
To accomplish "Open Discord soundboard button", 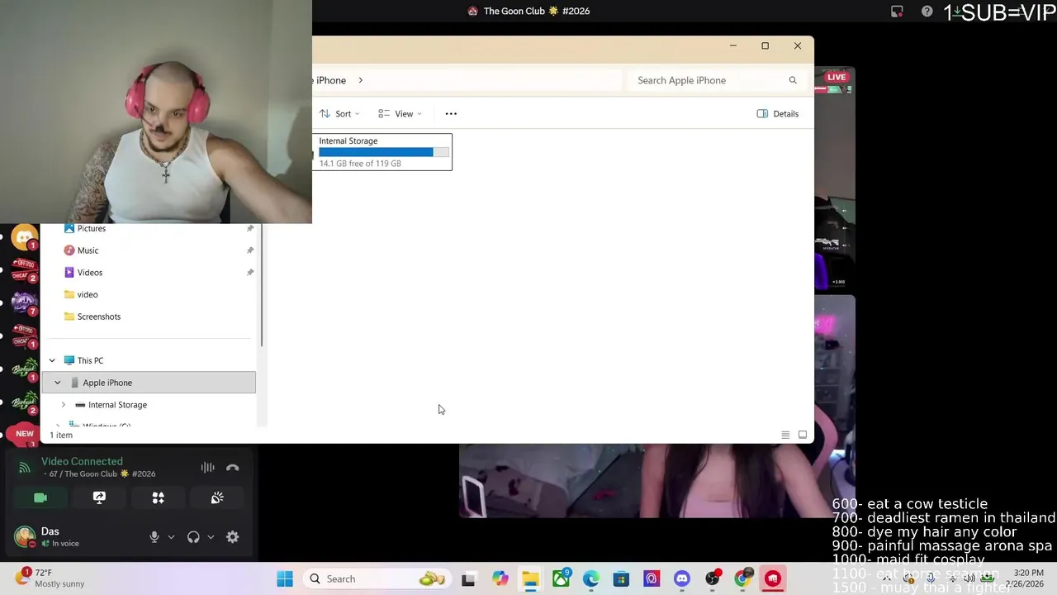I will pos(217,497).
